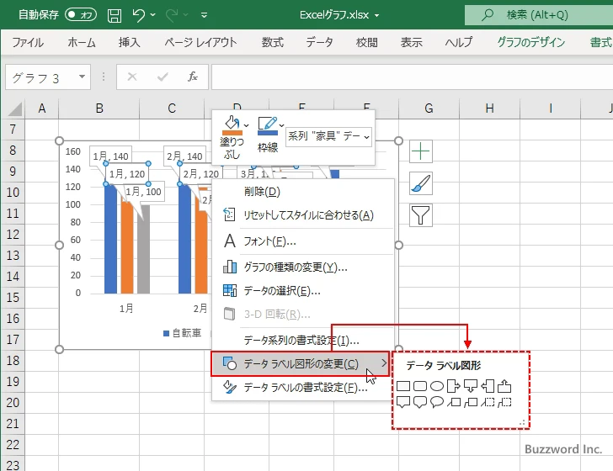The width and height of the screenshot is (613, 471).
Task: Choose the left arrow callout label shape
Action: 488,386
